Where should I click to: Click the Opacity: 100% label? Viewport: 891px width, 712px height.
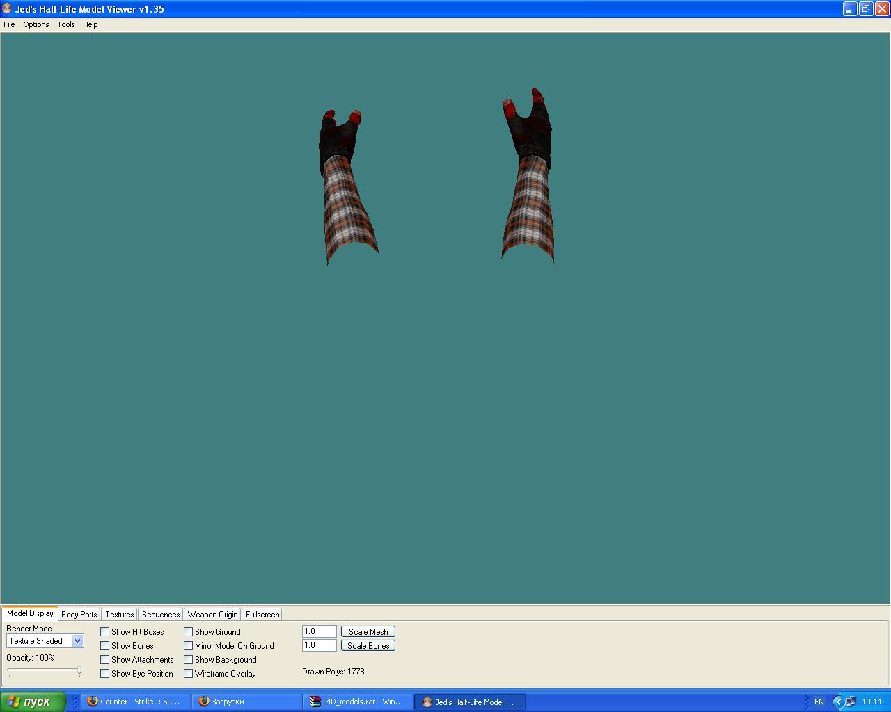coord(30,658)
